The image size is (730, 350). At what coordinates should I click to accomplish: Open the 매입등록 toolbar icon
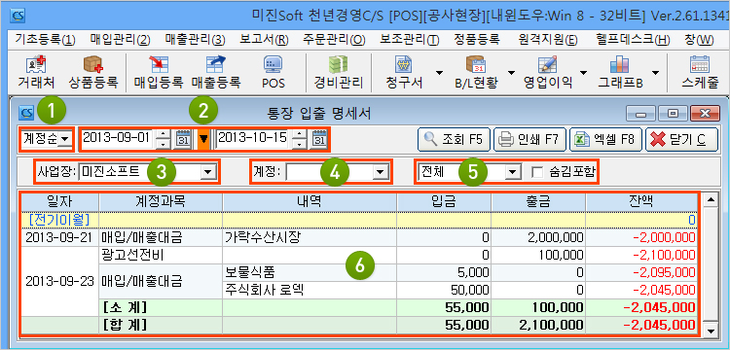159,73
